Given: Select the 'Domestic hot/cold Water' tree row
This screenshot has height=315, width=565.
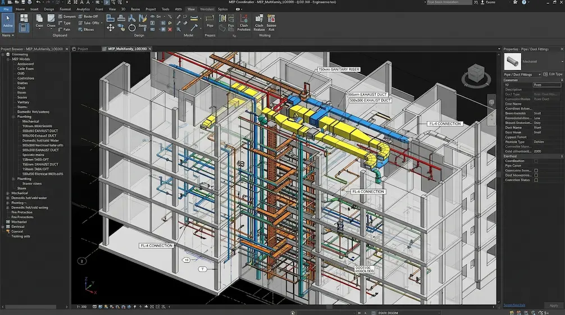Looking at the screenshot, I should (40, 140).
